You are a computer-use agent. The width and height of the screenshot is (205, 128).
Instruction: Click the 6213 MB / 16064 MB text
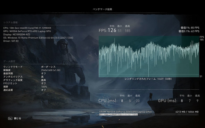[x=187, y=112]
